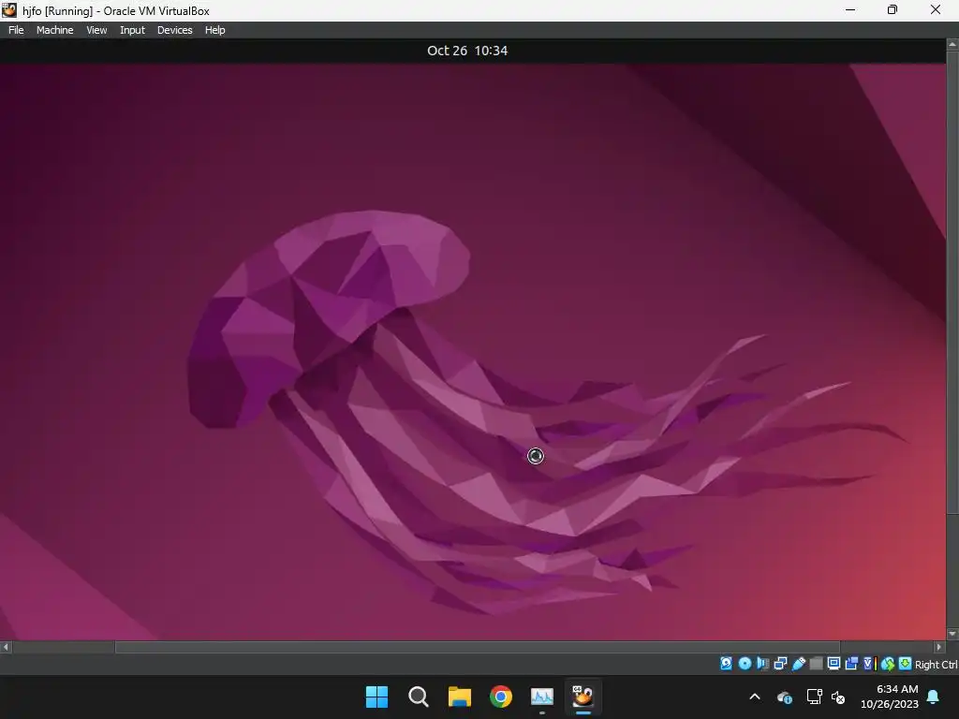
Task: Minimize the VirtualBox window
Action: pos(850,9)
